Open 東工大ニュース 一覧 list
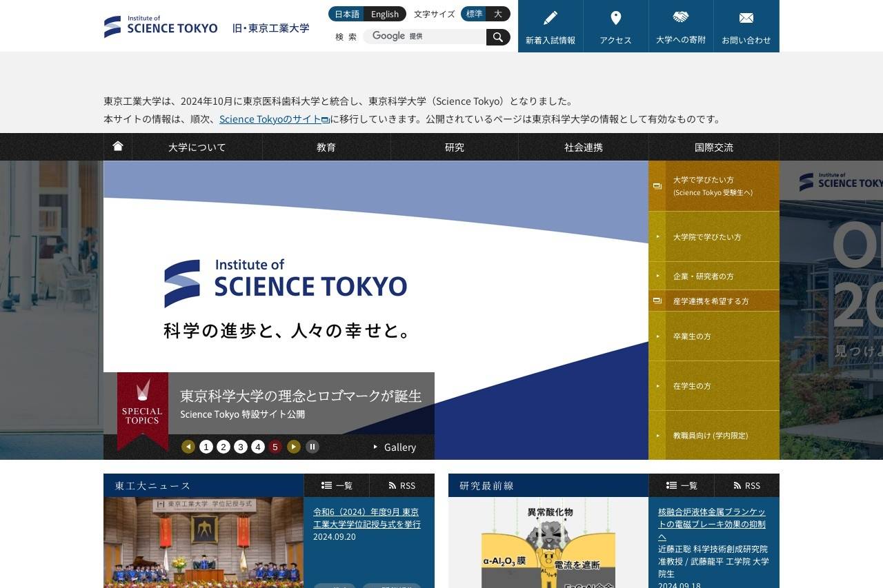This screenshot has width=883, height=588. [x=337, y=485]
